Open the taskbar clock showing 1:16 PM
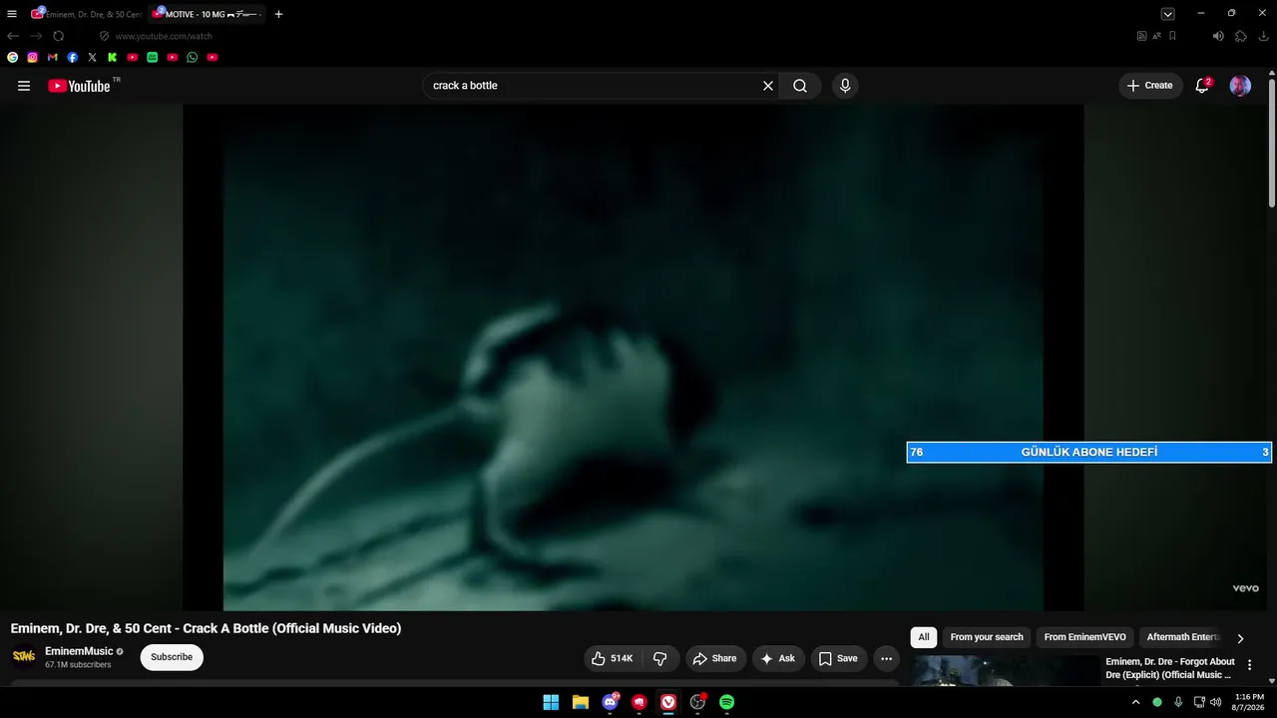The height and width of the screenshot is (718, 1277). pyautogui.click(x=1249, y=702)
